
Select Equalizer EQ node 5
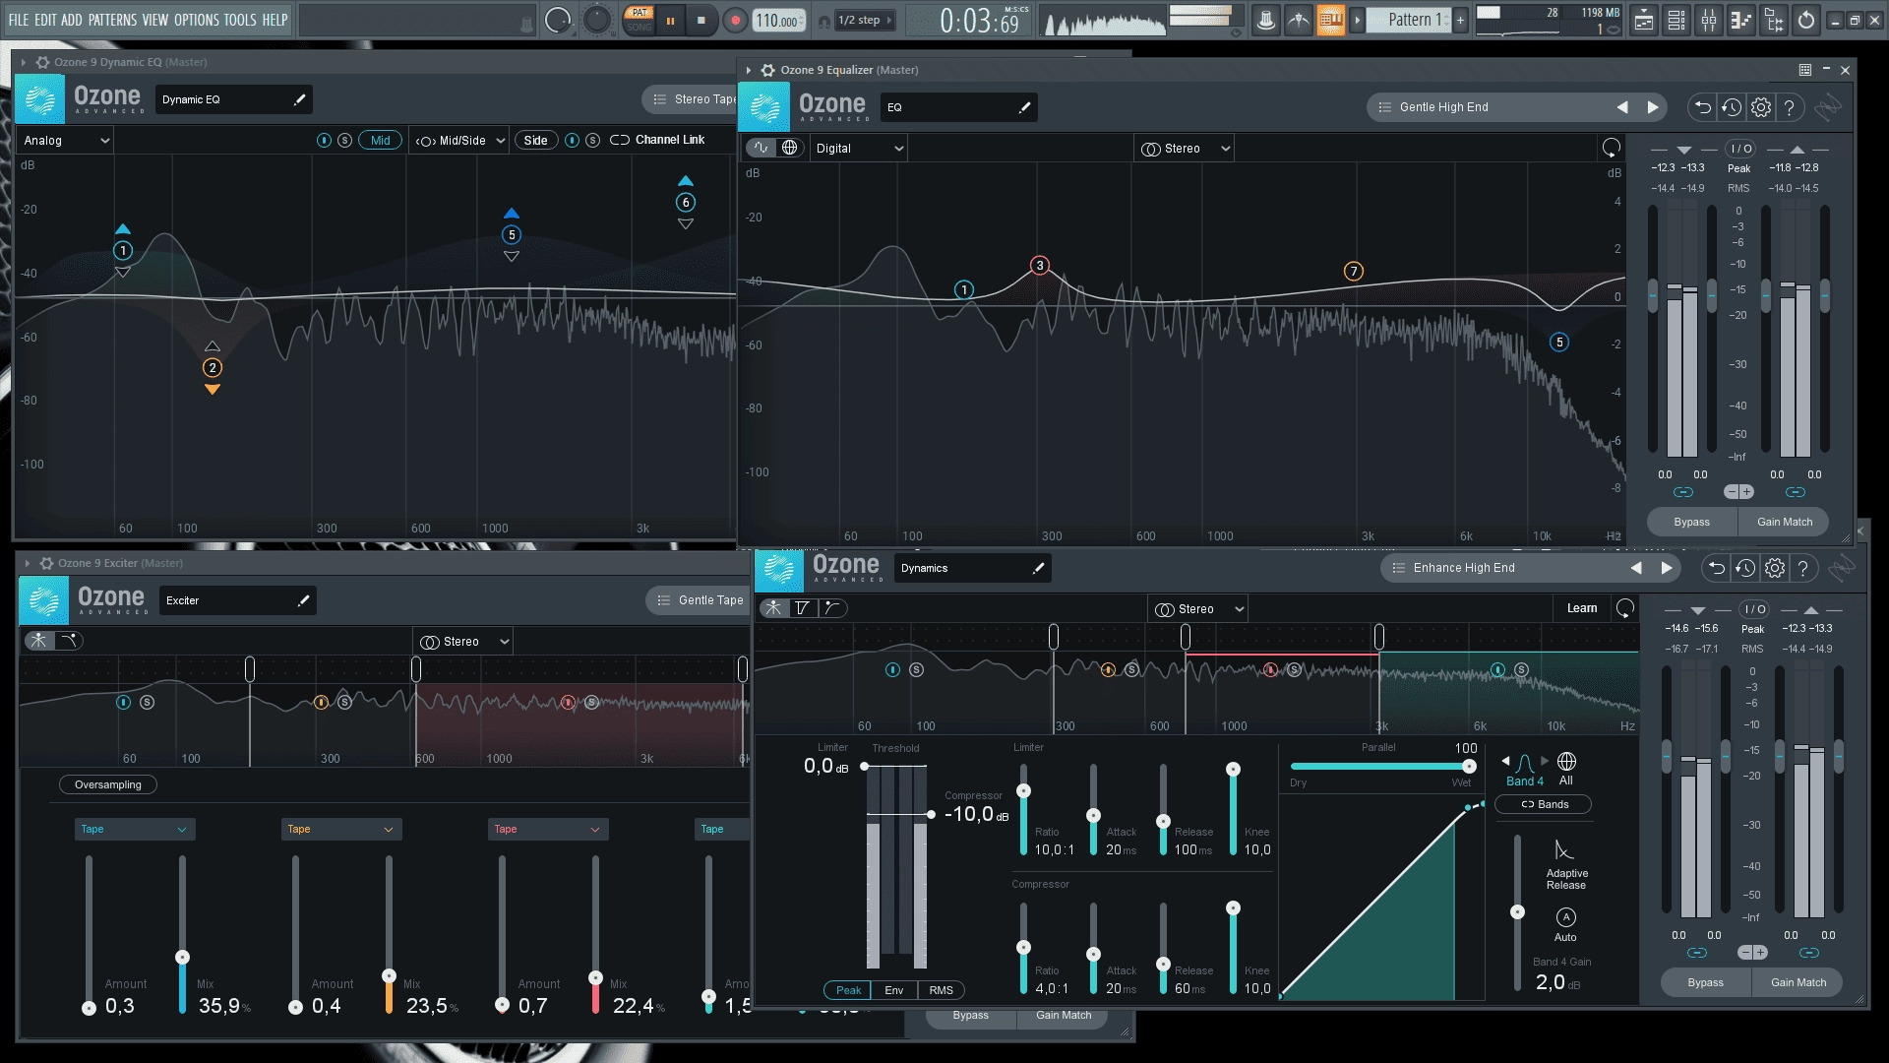click(1559, 343)
